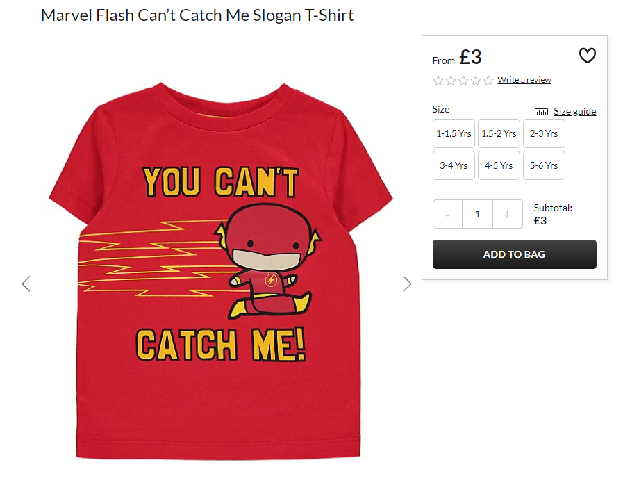Screen dimensions: 623x501
Task: Open the Size guide link
Action: 574,111
